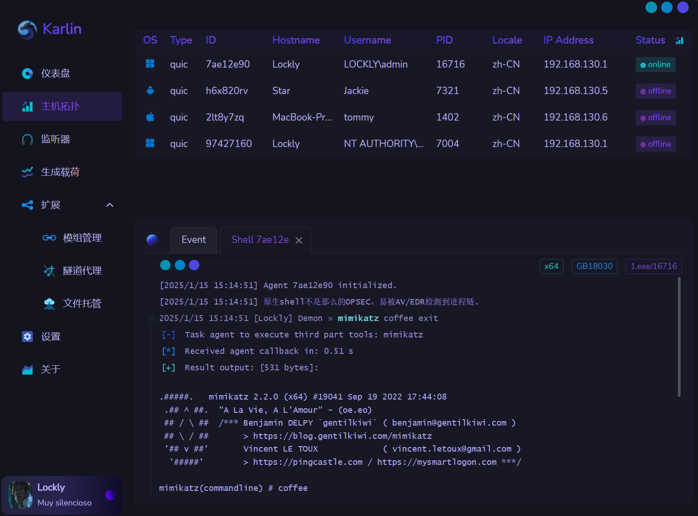This screenshot has height=516, width=698.
Task: Open 隧道代理 tunnel proxy
Action: [73, 271]
